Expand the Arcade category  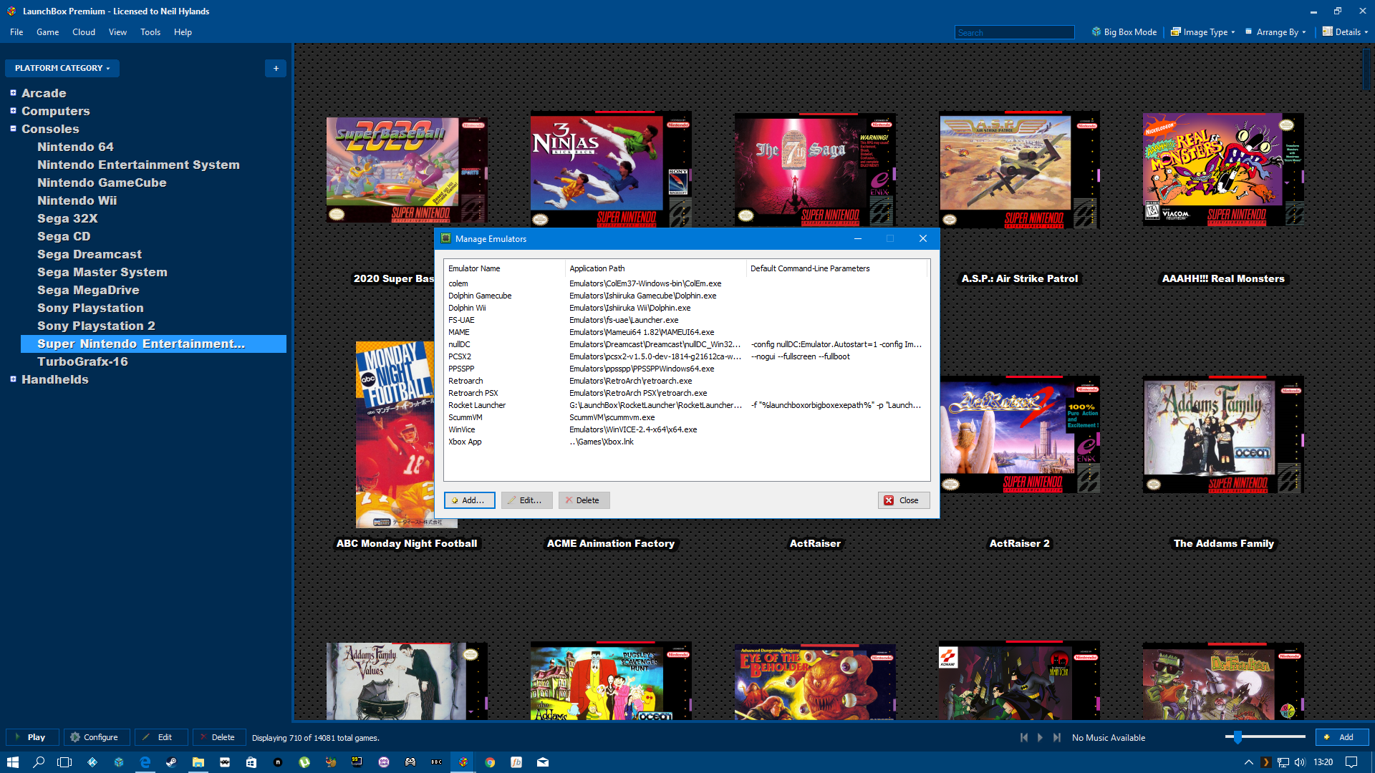pyautogui.click(x=13, y=93)
